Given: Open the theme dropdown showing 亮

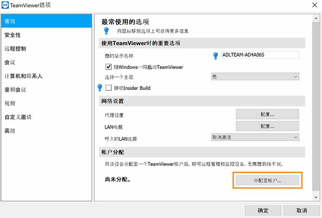Looking at the screenshot, I should [x=255, y=77].
